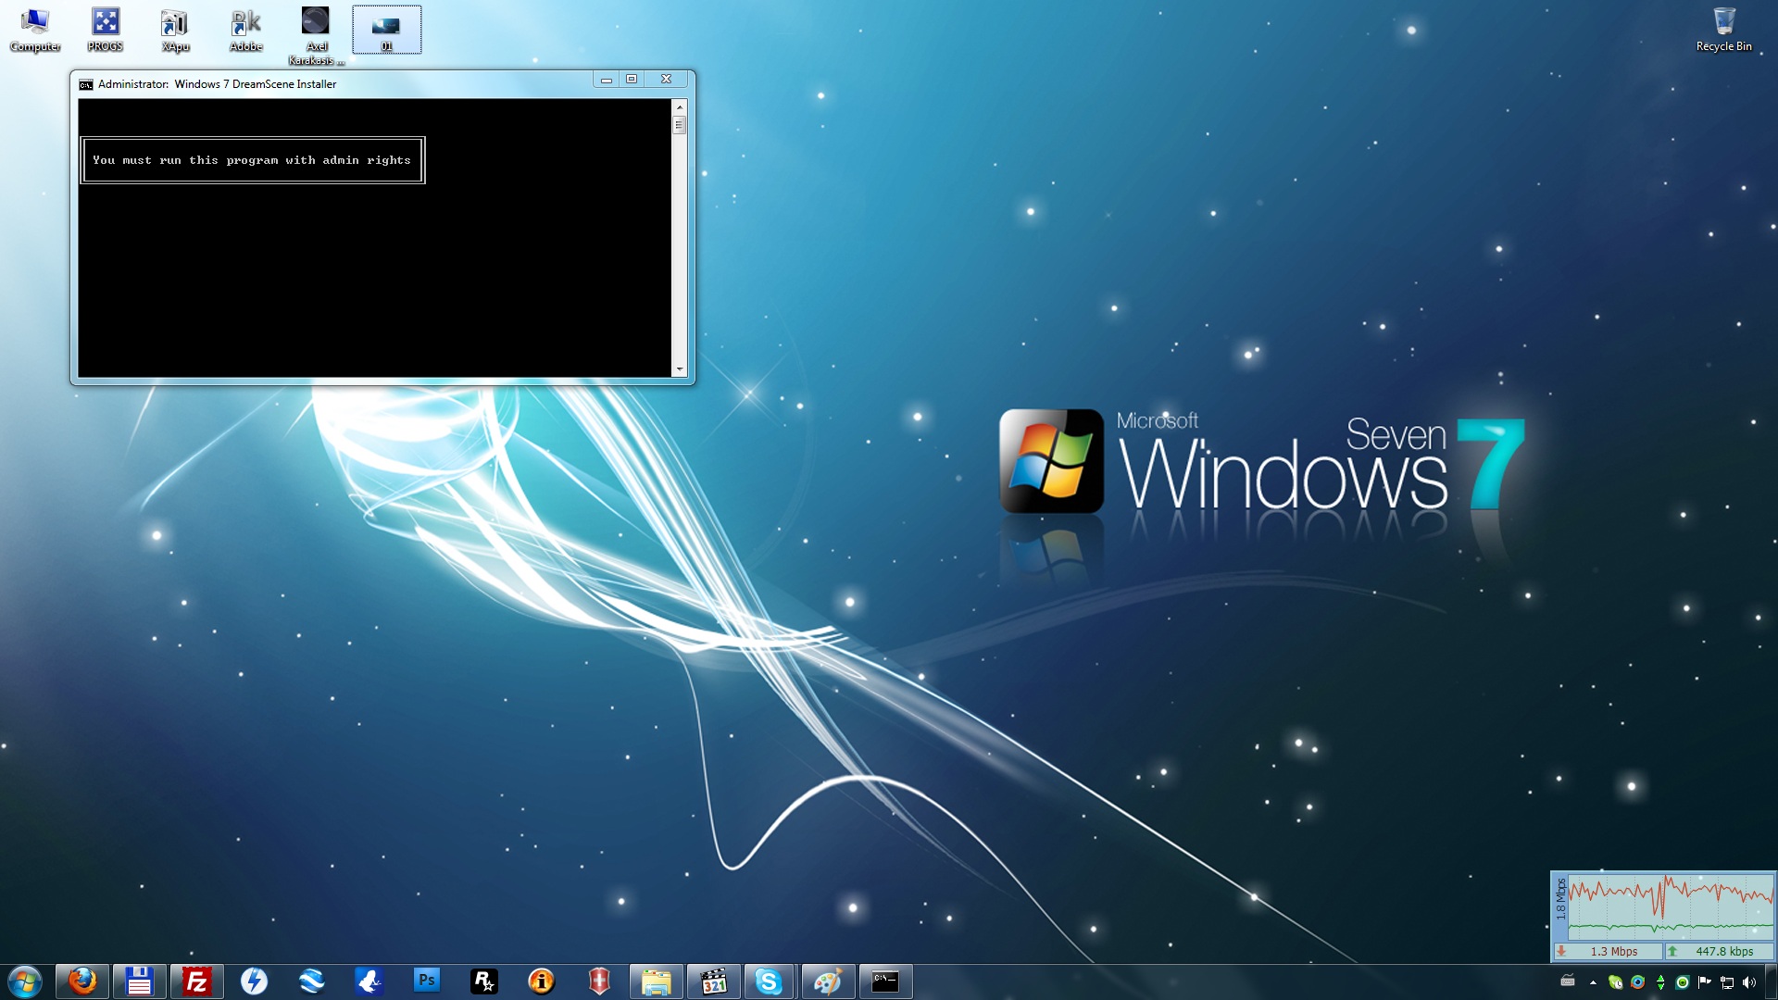Open Firefox from the taskbar

(82, 981)
